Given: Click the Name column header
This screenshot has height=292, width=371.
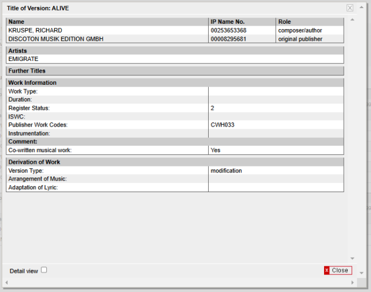Looking at the screenshot, I should 16,21.
